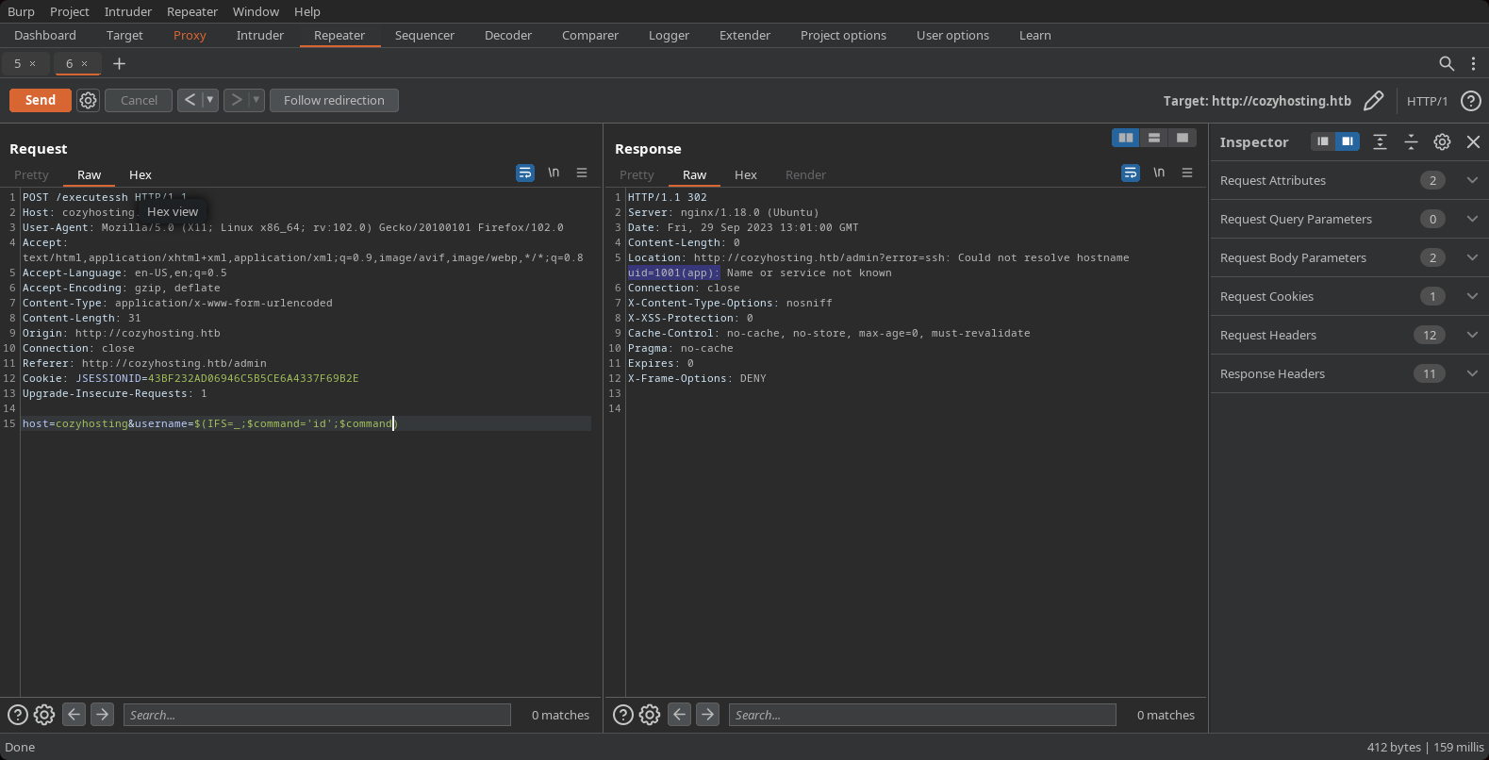The image size is (1489, 760).
Task: Open Inspector settings gear
Action: pyautogui.click(x=1442, y=141)
